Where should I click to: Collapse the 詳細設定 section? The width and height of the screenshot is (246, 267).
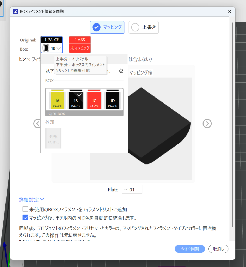coord(31,200)
